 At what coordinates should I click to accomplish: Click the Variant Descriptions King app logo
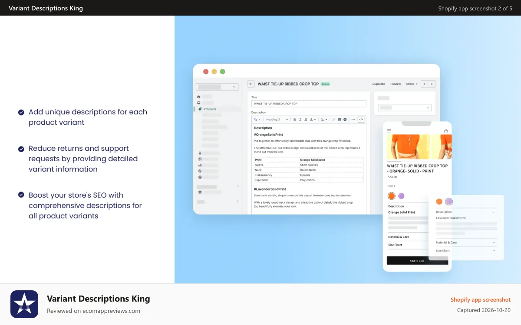coord(24,304)
